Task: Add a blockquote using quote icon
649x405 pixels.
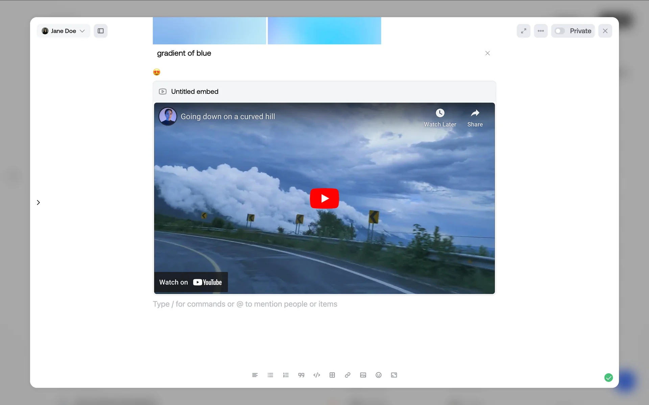Action: [301, 375]
